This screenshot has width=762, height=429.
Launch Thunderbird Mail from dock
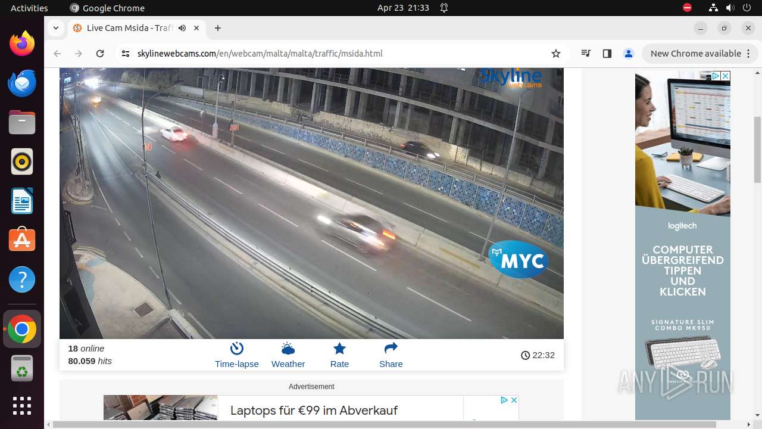click(x=22, y=83)
